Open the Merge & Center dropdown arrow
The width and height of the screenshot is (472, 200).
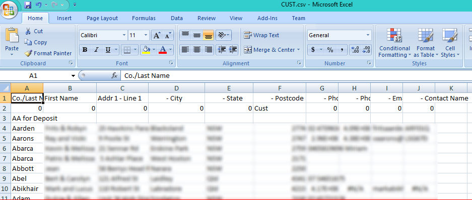299,50
